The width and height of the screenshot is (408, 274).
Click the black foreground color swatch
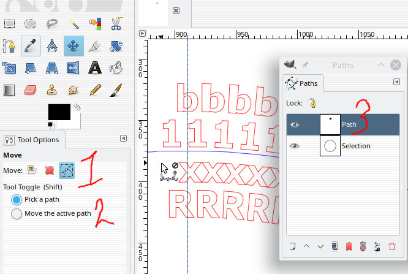tap(59, 112)
